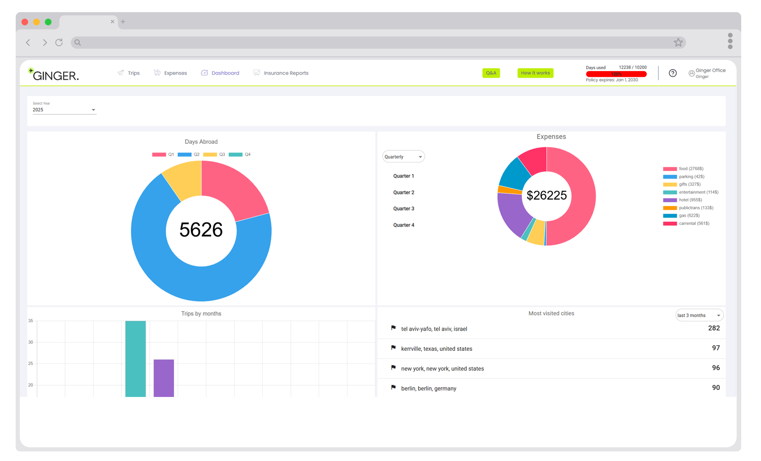Go to the Trips tab
Viewport: 761px width, 461px height.
(x=129, y=73)
